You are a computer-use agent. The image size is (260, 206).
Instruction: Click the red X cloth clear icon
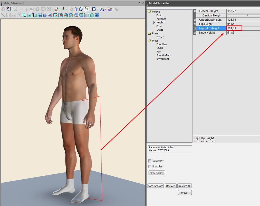(x=8, y=9)
